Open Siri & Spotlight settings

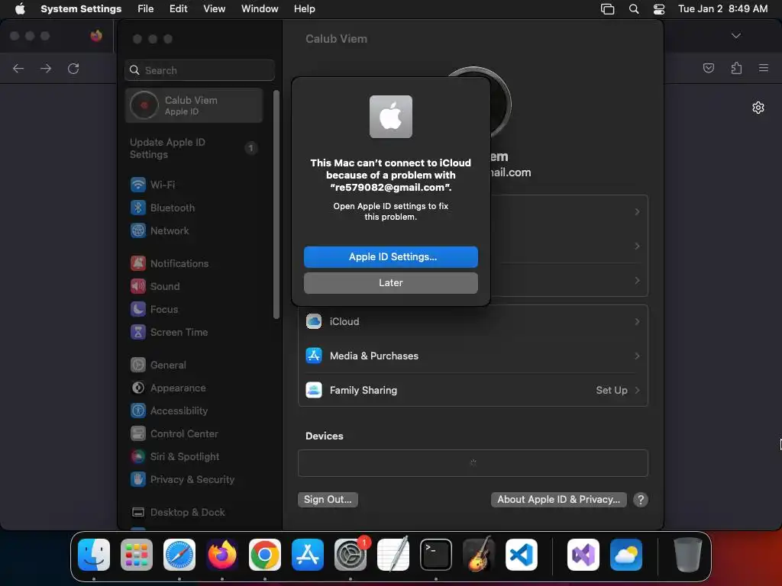click(194, 456)
